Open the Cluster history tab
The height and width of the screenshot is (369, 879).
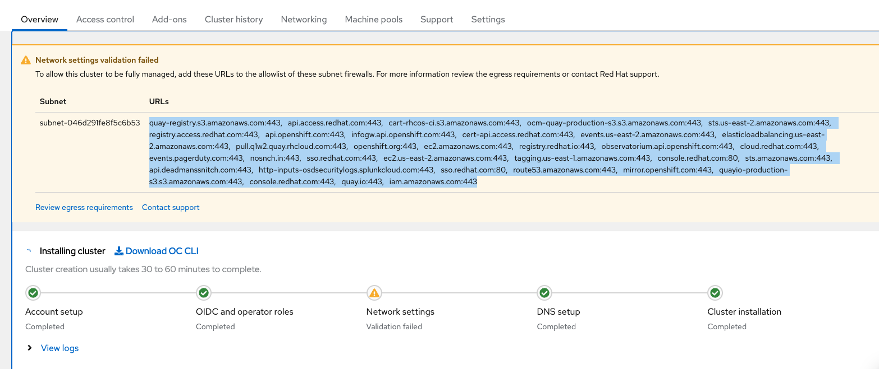234,19
